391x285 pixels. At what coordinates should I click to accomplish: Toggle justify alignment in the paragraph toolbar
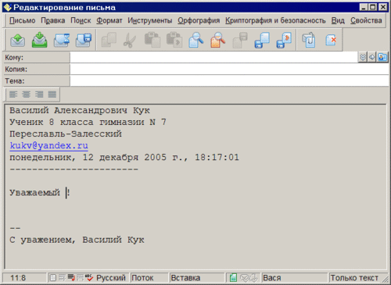52,94
